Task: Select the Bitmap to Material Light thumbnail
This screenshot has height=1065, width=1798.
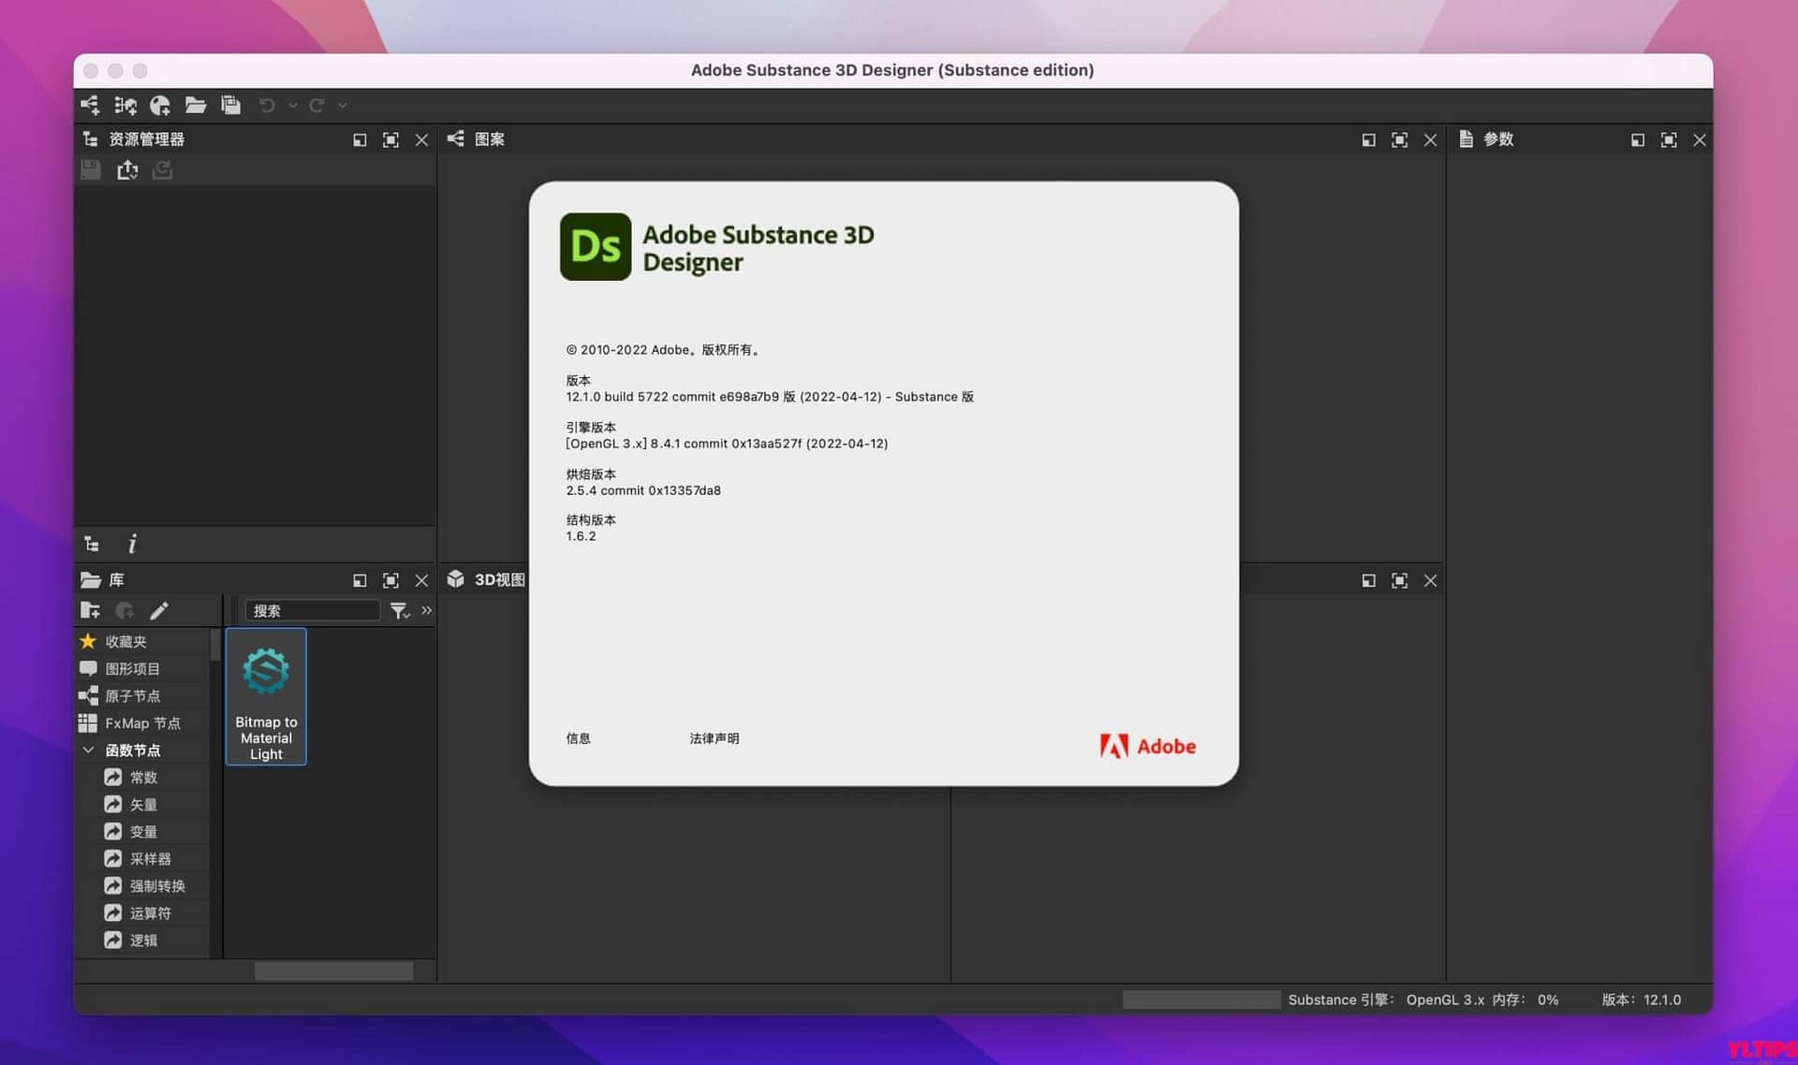Action: tap(265, 696)
